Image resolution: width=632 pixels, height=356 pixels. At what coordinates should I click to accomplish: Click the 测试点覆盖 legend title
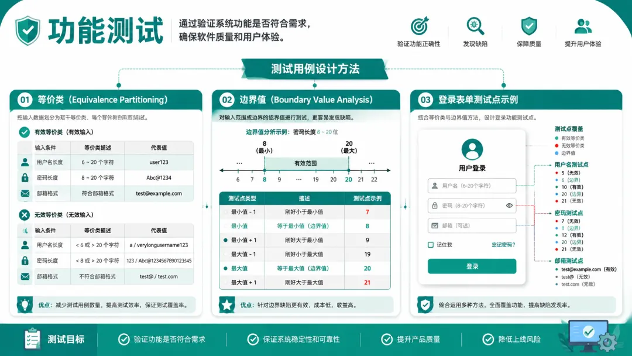568,129
